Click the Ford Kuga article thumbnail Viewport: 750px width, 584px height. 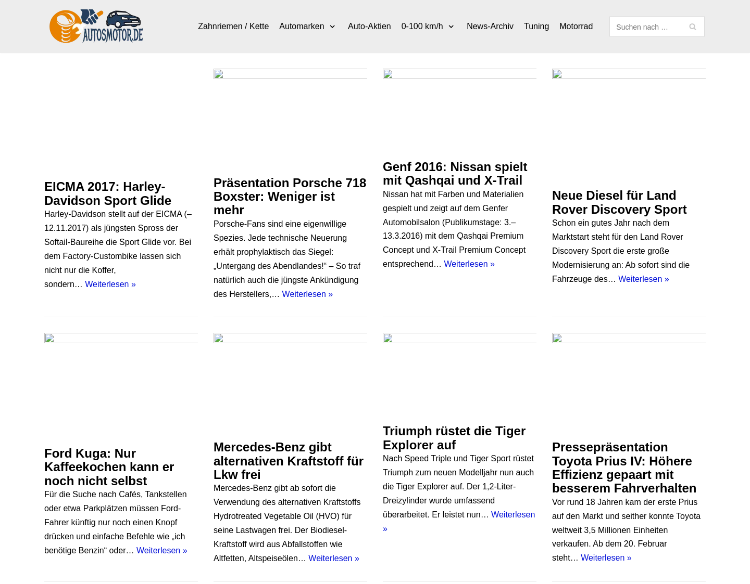click(x=121, y=338)
